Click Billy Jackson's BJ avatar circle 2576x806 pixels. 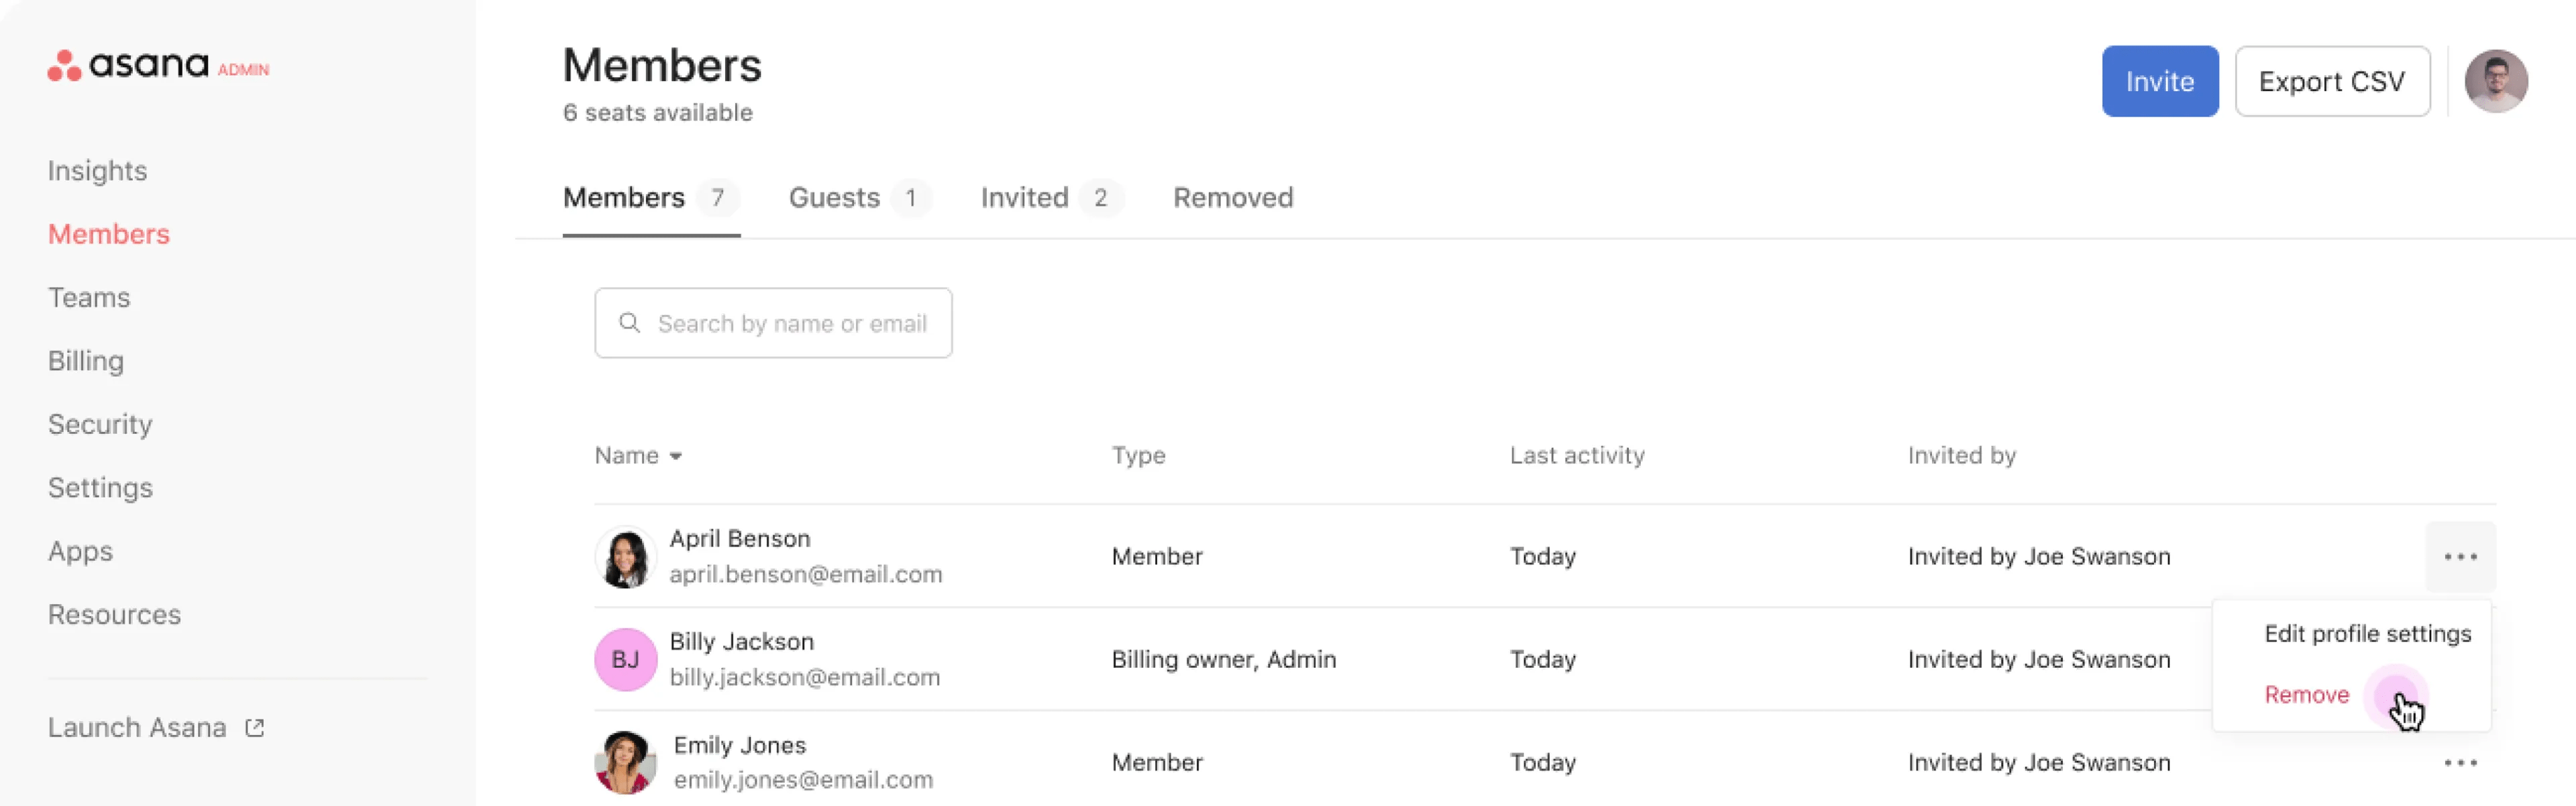click(625, 660)
